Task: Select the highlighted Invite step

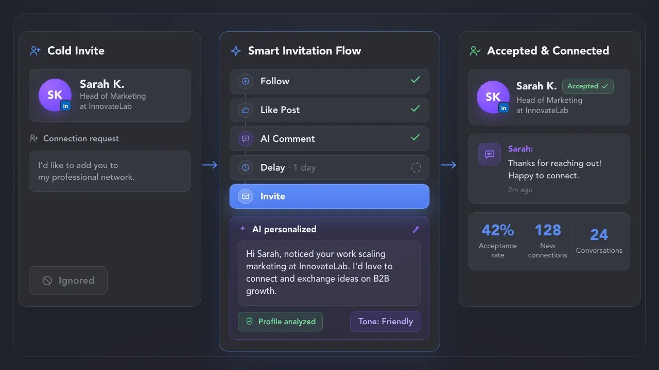Action: pyautogui.click(x=329, y=196)
